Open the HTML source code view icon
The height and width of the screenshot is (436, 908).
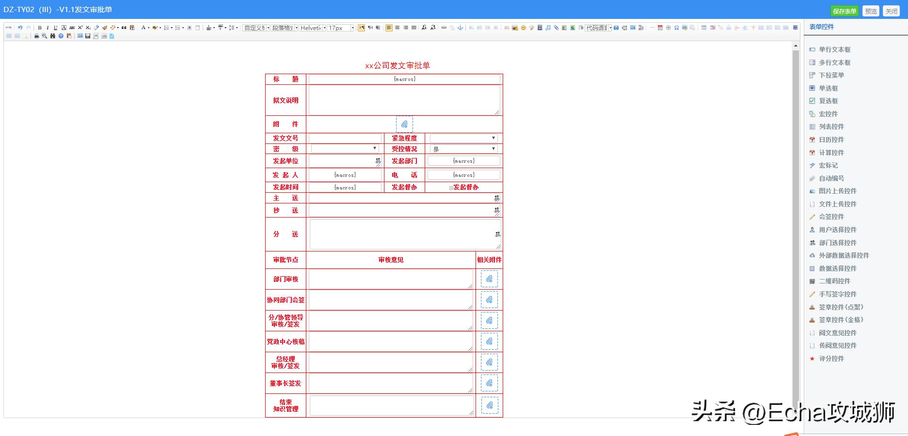(9, 28)
